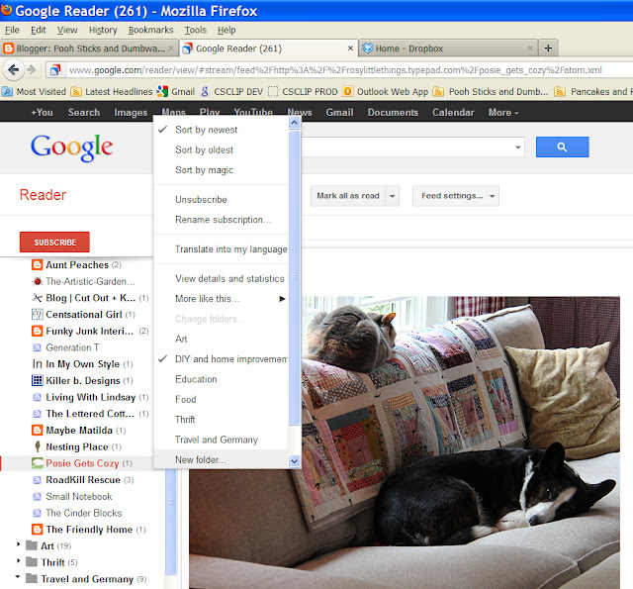Select Sort by newest option
Image resolution: width=633 pixels, height=589 pixels.
[207, 130]
